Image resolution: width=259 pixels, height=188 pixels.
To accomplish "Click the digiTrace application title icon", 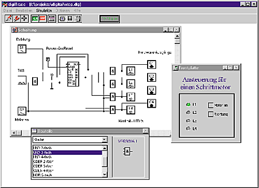I will [x=5, y=4].
